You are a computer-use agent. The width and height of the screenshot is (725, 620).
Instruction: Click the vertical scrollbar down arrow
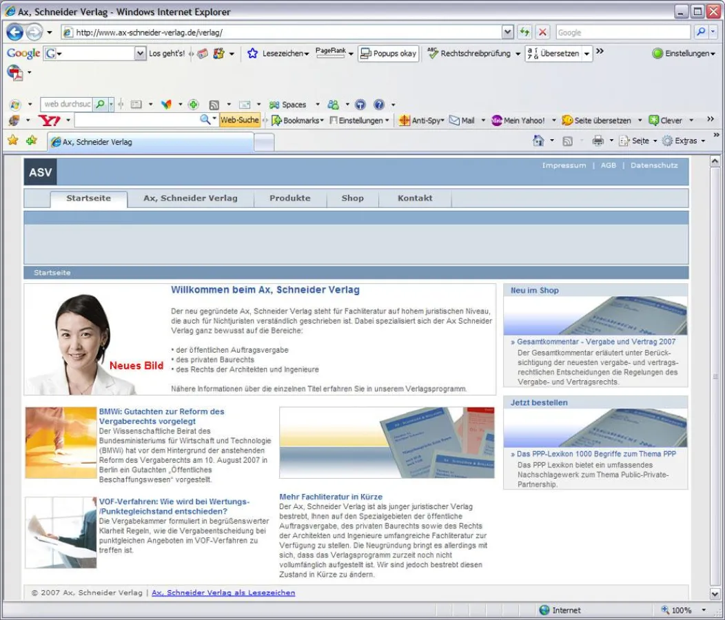click(715, 594)
